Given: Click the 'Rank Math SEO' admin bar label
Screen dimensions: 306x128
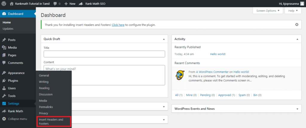Looking at the screenshot, I should click(95, 4).
